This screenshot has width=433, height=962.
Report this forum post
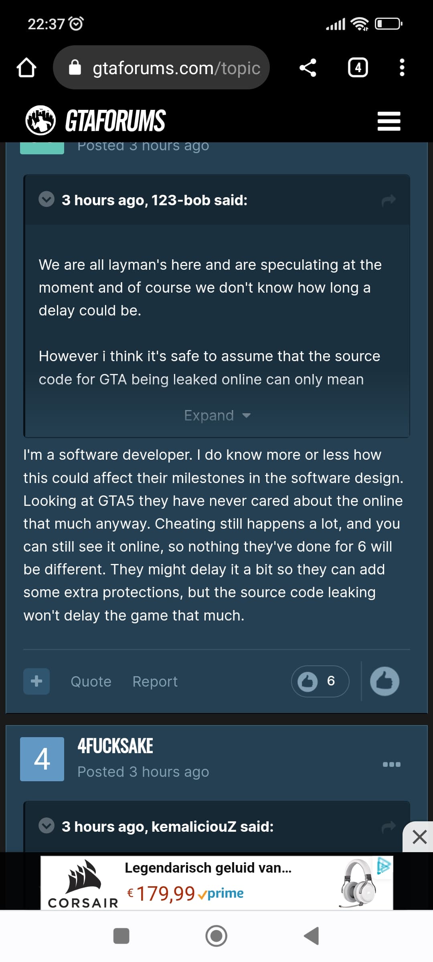coord(155,681)
